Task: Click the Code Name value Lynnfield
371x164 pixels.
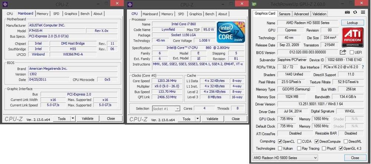Action: 168,30
